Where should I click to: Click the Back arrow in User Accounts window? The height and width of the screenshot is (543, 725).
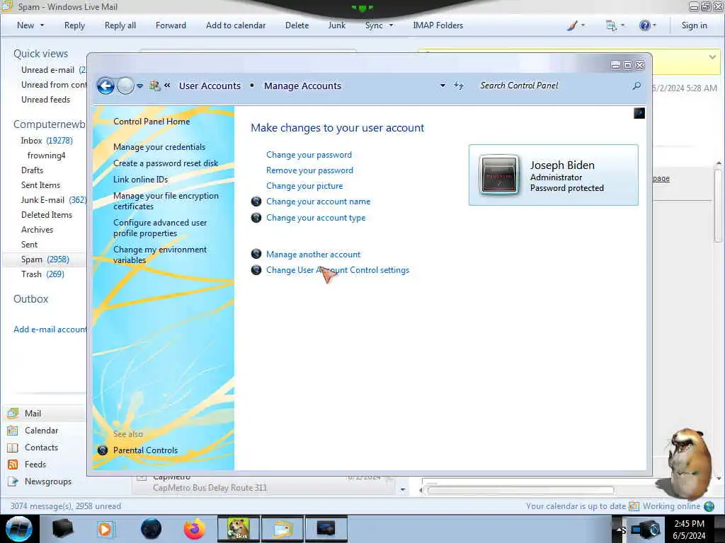point(105,86)
